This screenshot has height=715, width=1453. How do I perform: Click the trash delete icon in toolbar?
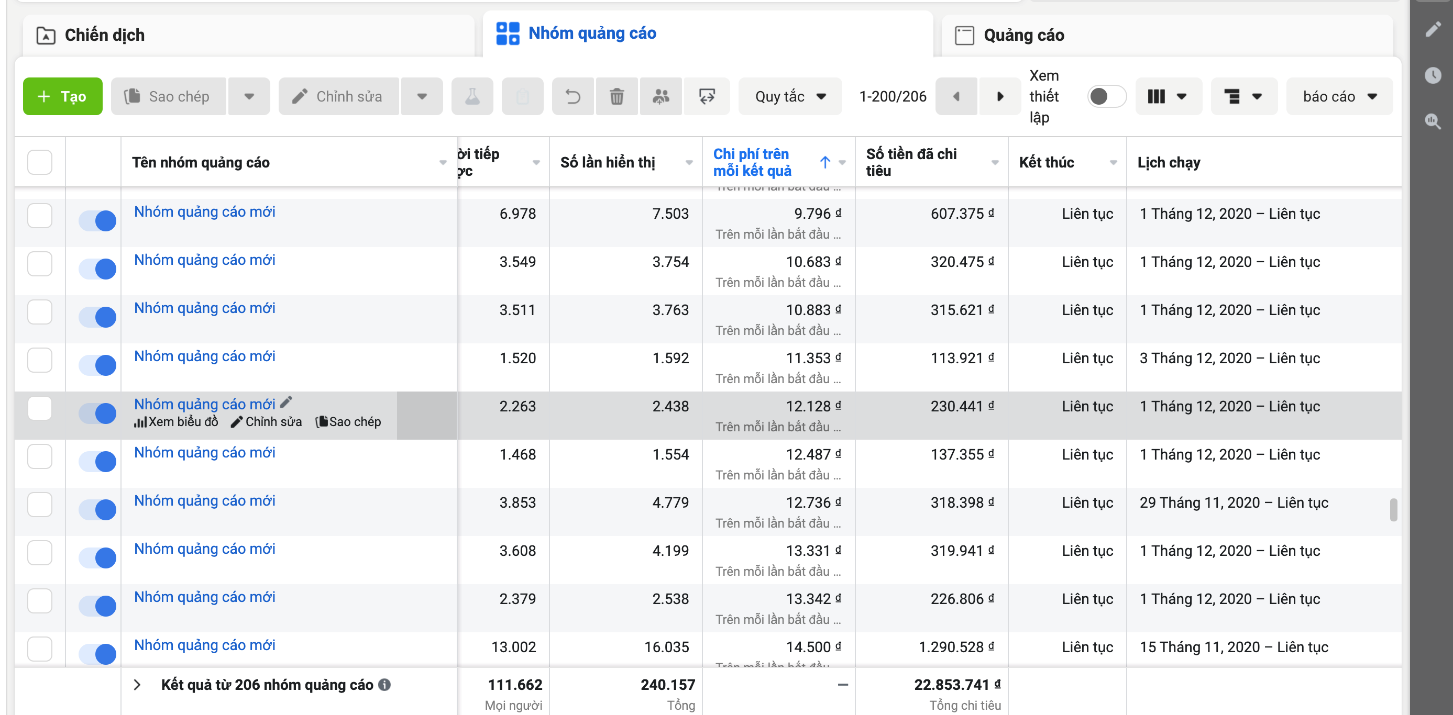coord(617,96)
